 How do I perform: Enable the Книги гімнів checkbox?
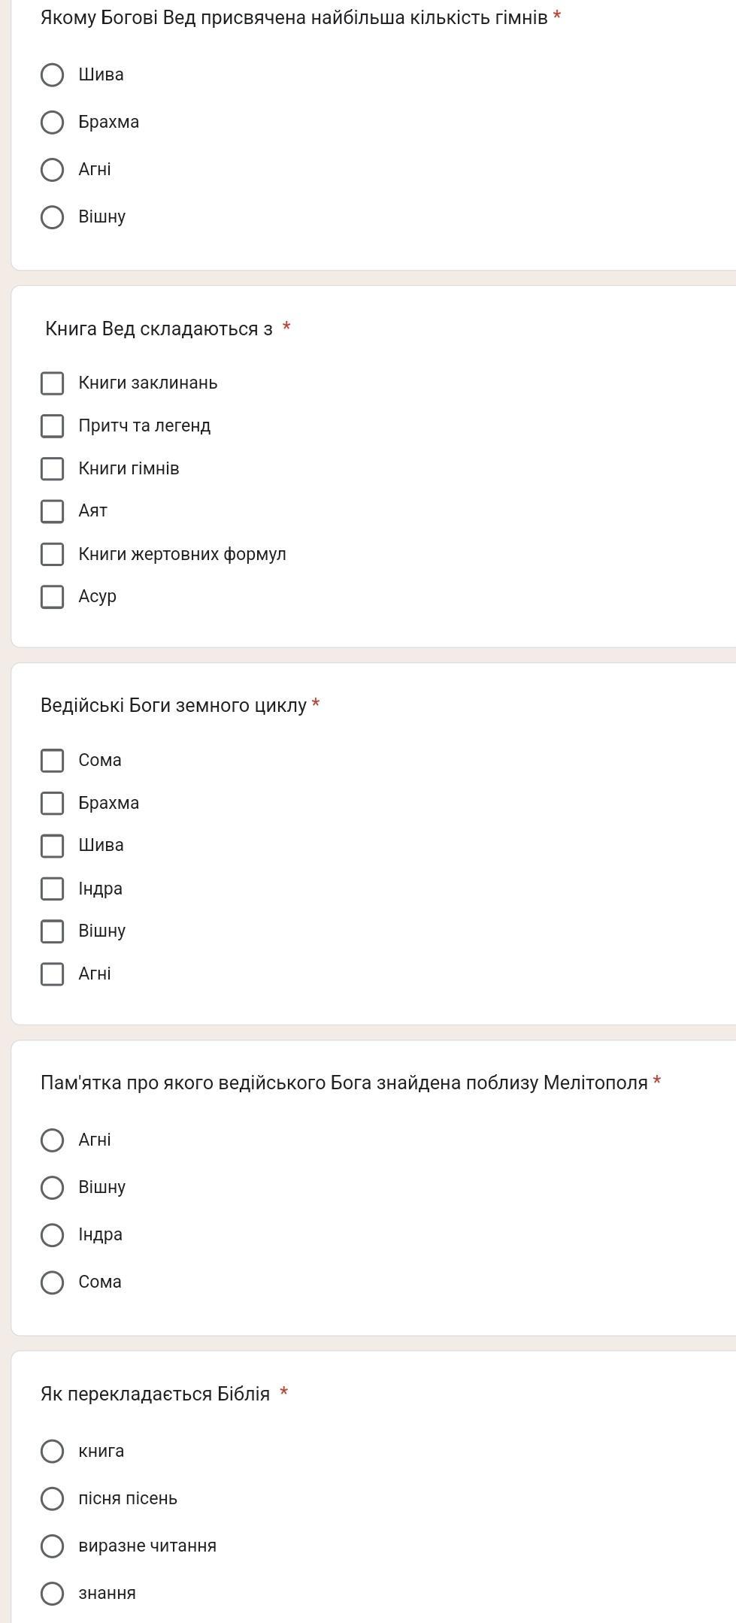tap(52, 468)
